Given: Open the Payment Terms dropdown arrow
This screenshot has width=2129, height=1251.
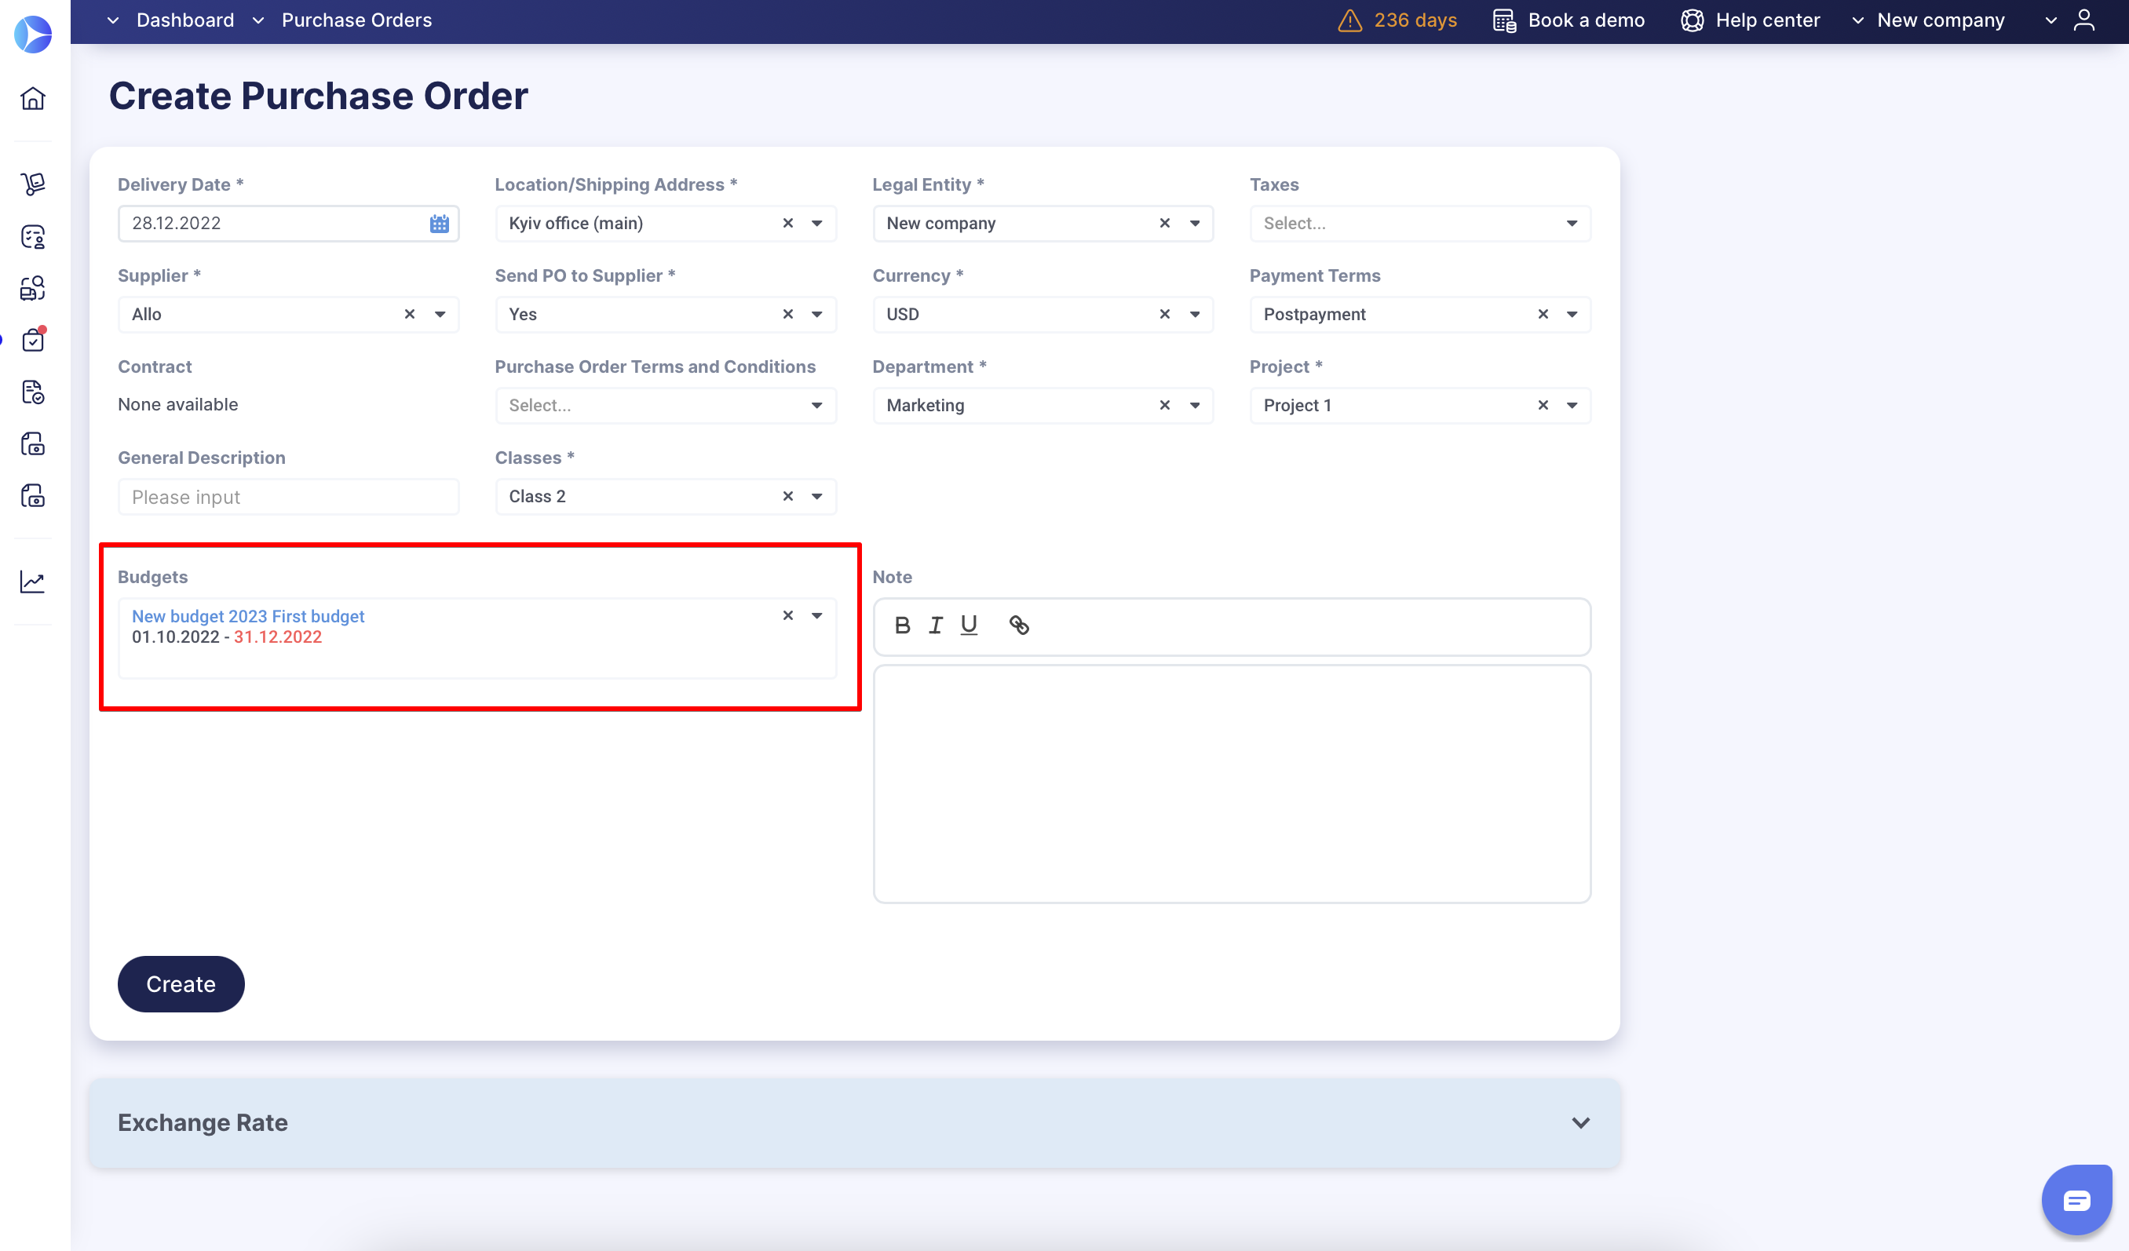Looking at the screenshot, I should 1572,315.
